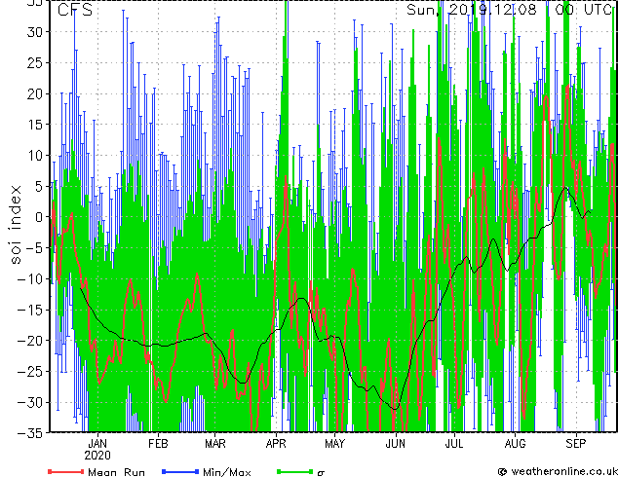Click the MAY x-axis label
The width and height of the screenshot is (618, 477).
pyautogui.click(x=334, y=444)
